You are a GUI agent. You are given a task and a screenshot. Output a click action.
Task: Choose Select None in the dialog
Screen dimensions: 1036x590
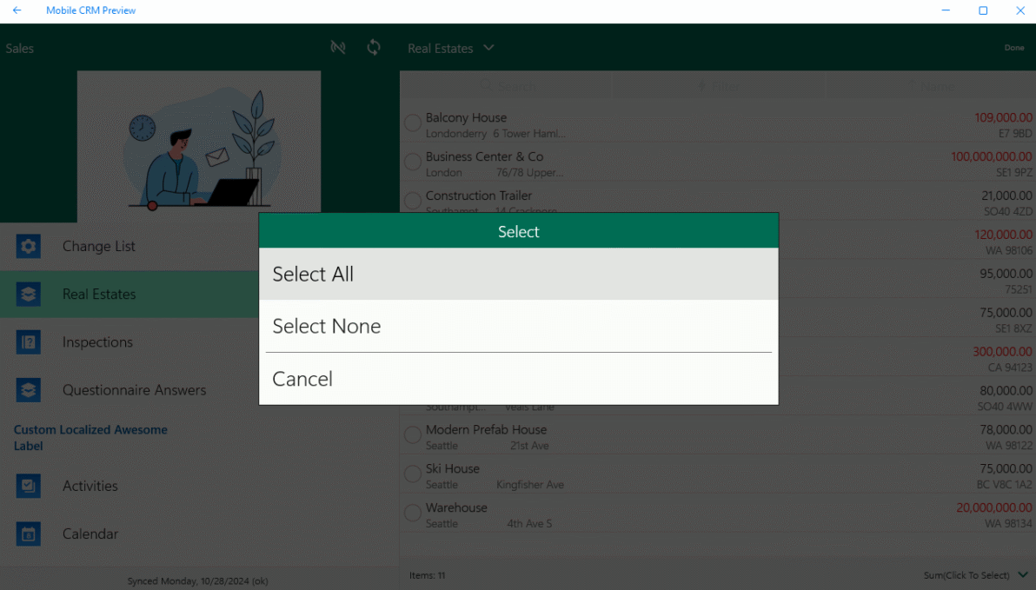(518, 327)
